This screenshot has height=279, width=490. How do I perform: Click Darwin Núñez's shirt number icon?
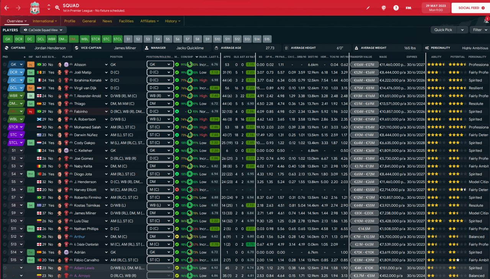66,135
